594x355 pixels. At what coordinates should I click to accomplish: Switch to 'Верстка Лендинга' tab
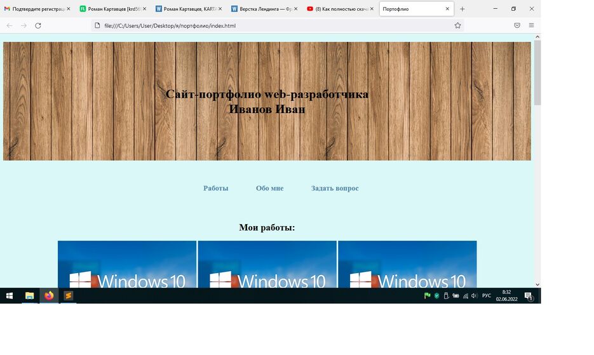tap(264, 9)
